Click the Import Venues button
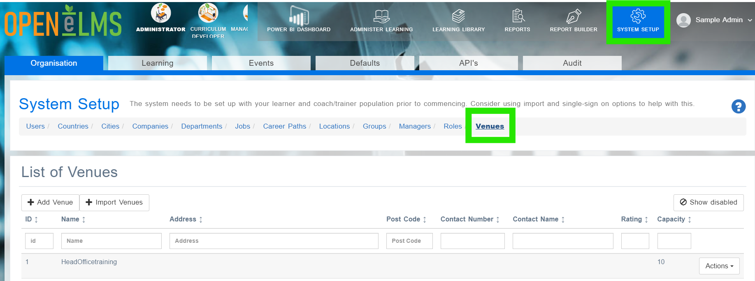The image size is (755, 281). pyautogui.click(x=114, y=203)
